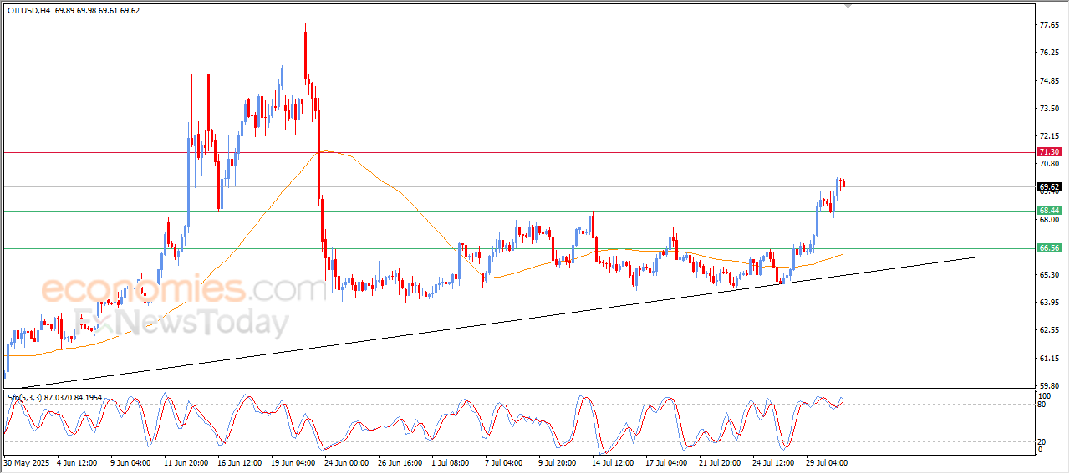Select the red horizontal line at 71.30
Image resolution: width=1070 pixels, height=474 pixels.
[x=518, y=152]
